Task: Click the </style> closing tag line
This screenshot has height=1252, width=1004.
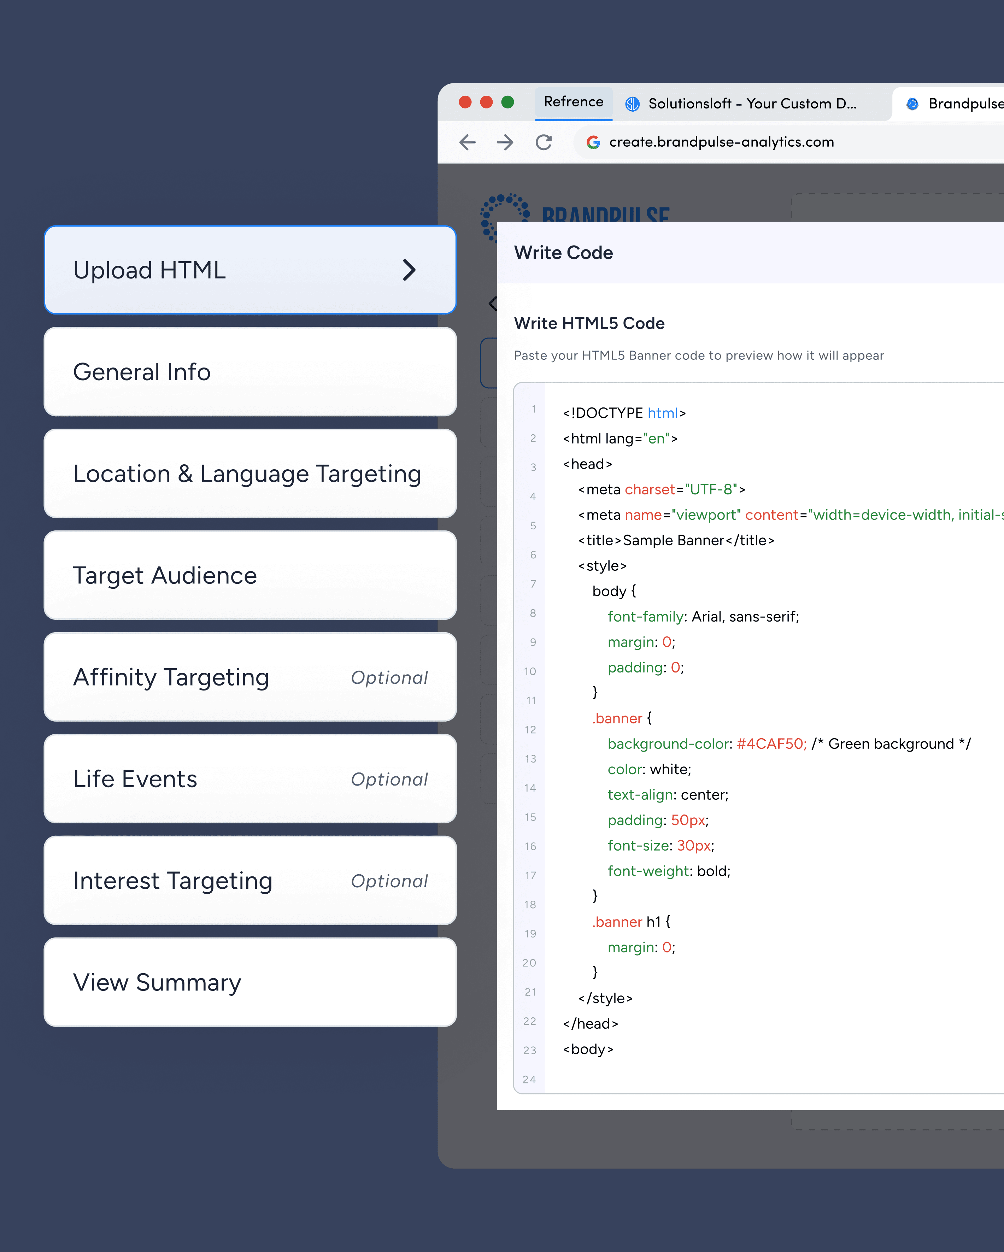Action: pos(605,998)
